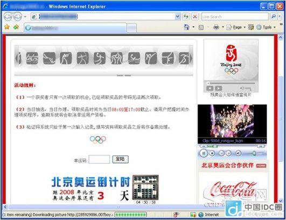Open a new empty browser tab

click(132, 28)
